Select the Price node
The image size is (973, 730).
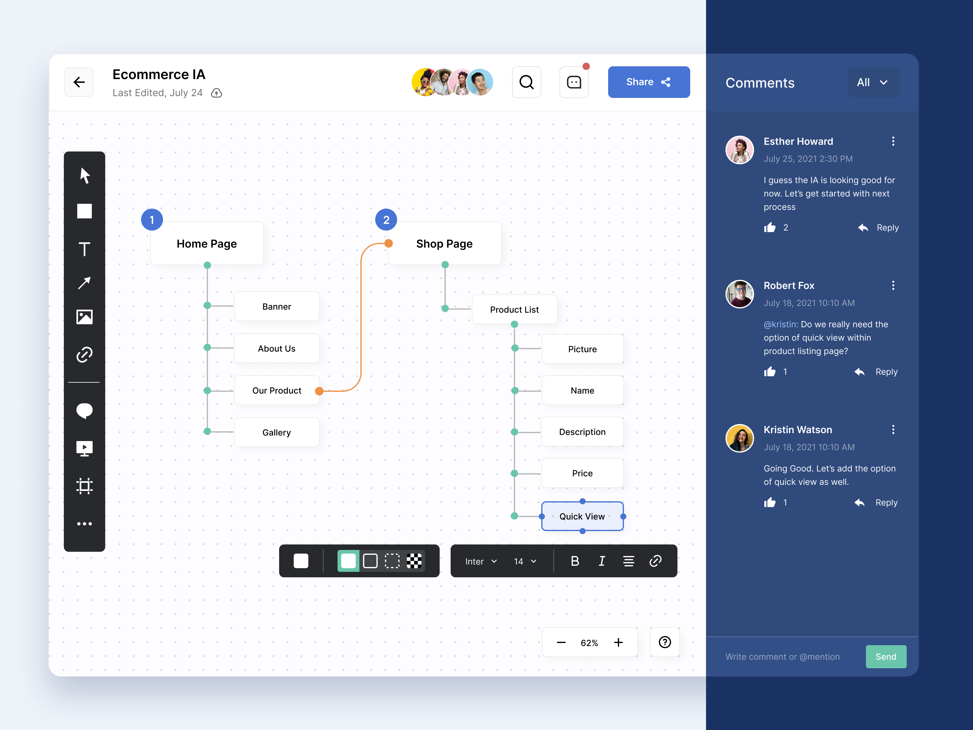point(582,473)
